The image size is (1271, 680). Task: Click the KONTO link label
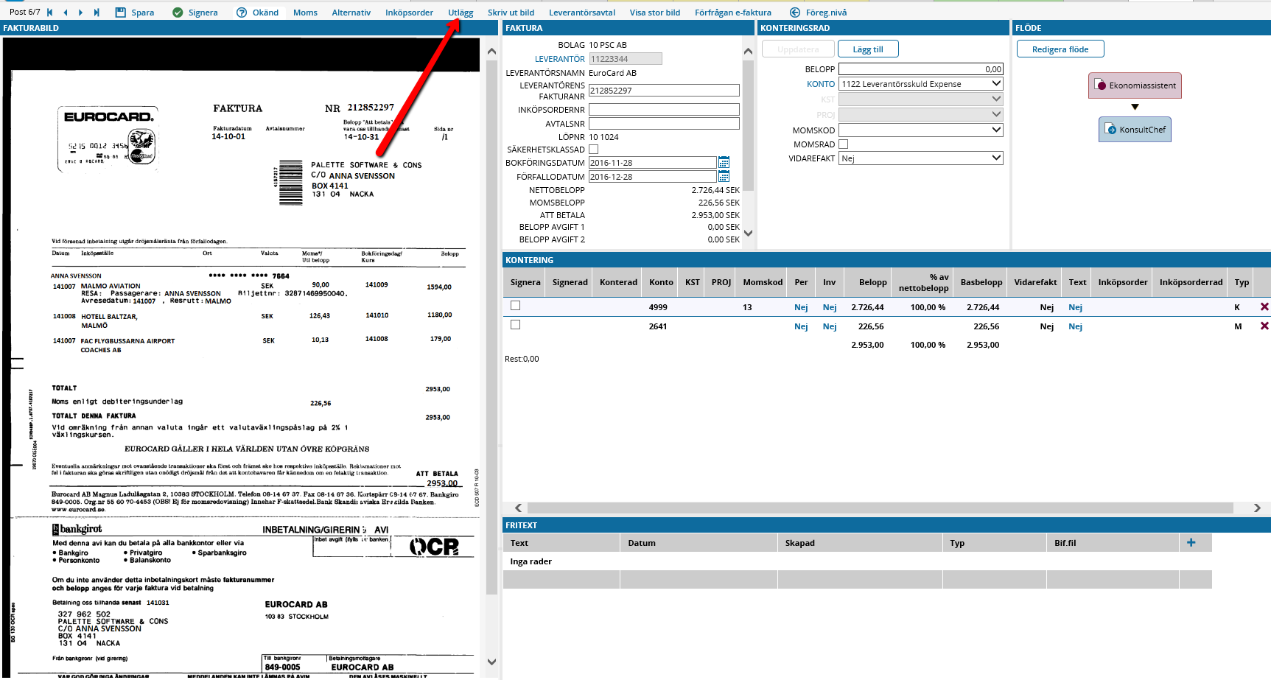(821, 84)
